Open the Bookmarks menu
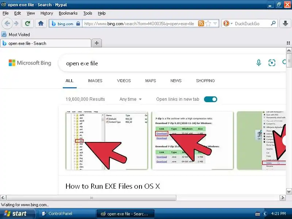 (x=68, y=13)
